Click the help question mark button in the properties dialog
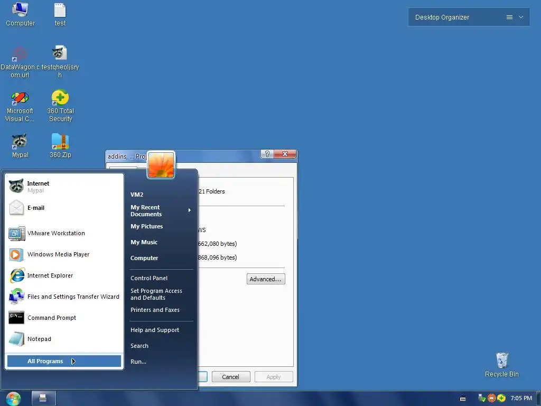Screen dimensions: 541x406 (267, 154)
